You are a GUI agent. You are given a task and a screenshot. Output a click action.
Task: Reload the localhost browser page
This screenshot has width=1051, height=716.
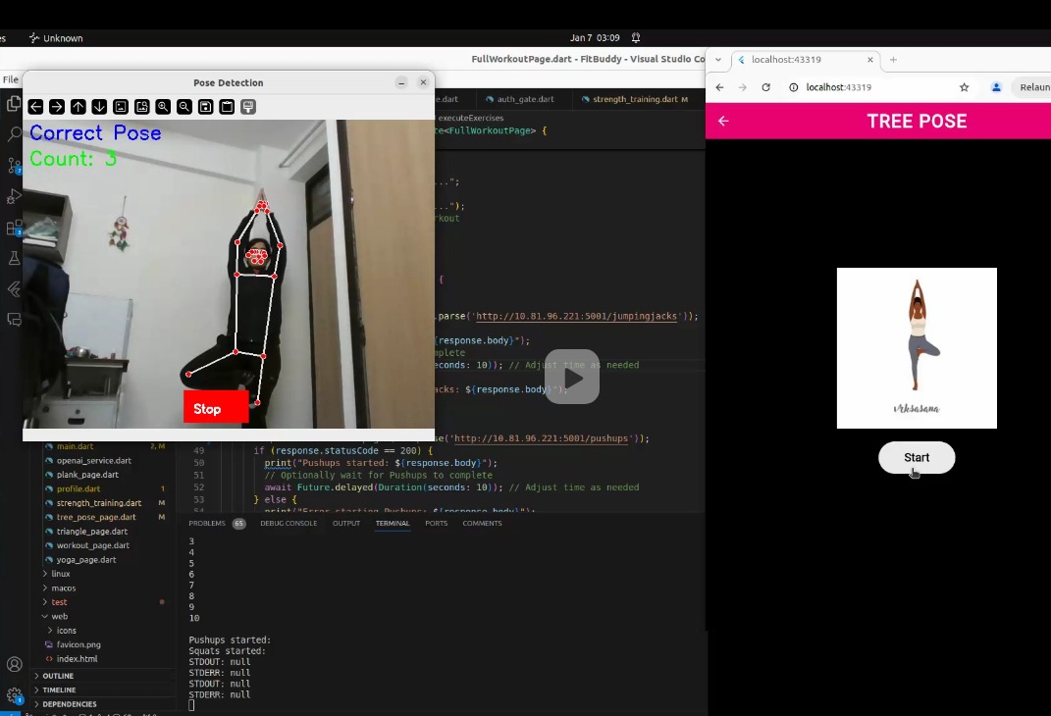[765, 87]
